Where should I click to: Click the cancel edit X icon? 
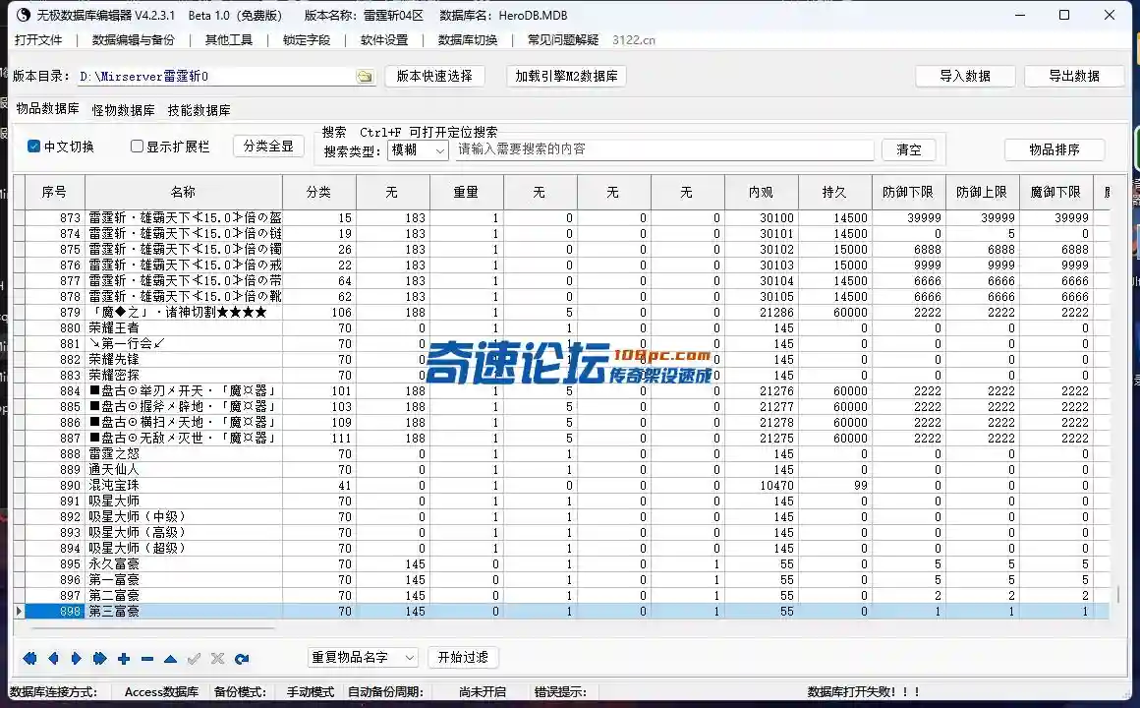[x=217, y=659]
